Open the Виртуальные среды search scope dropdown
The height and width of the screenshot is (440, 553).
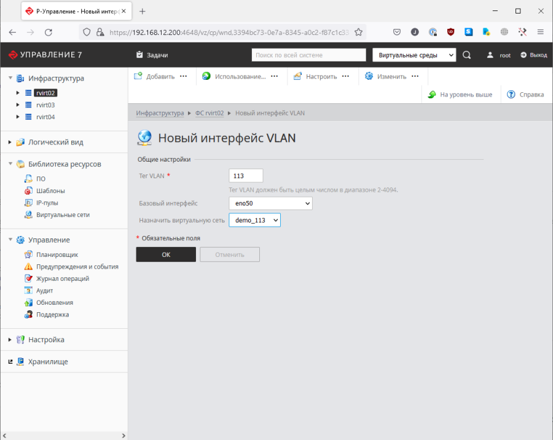tap(414, 55)
